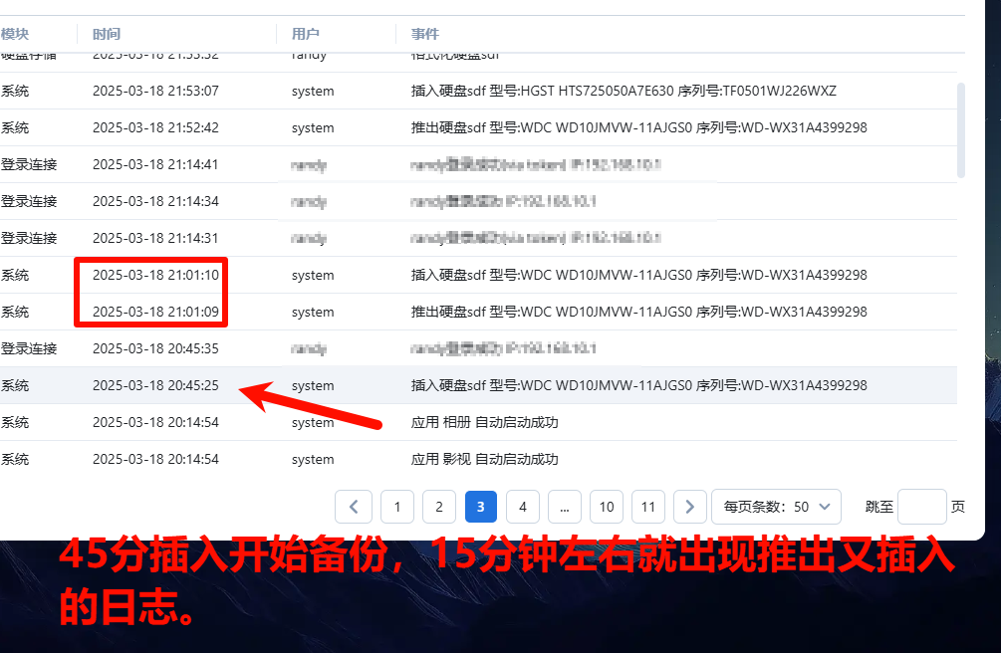
Task: Click the 21:01:09 推出硬盘sdf WDC event
Action: (639, 313)
